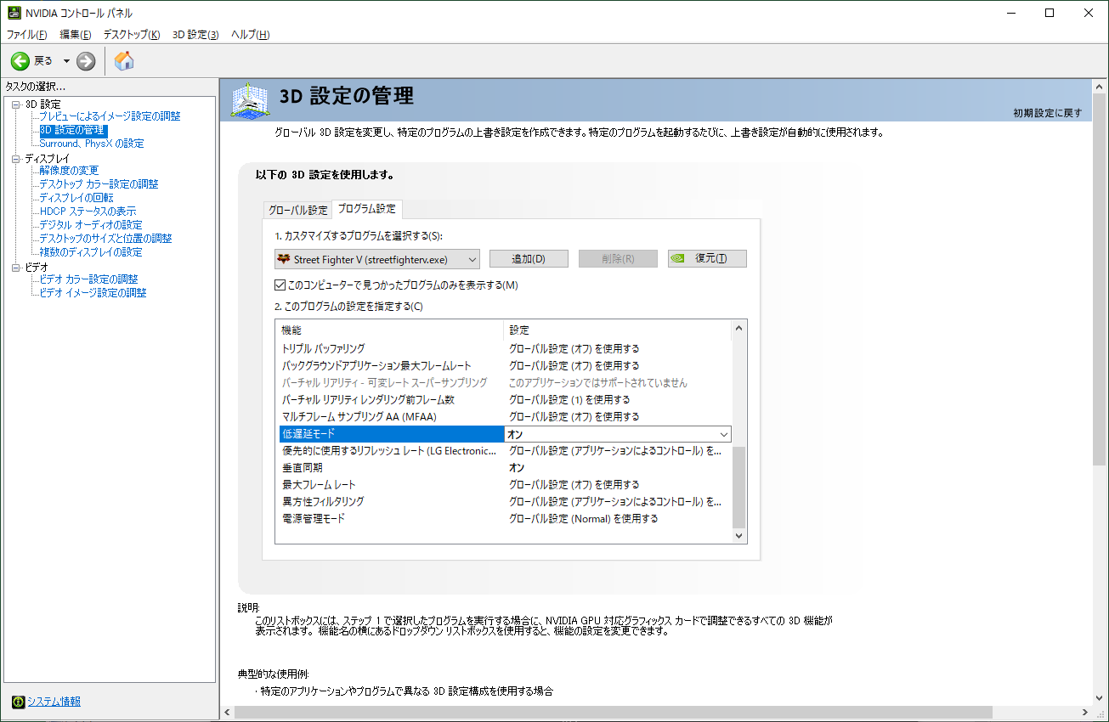Viewport: 1109px width, 722px height.
Task: Open the low latency mode setting dropdown
Action: [x=724, y=433]
